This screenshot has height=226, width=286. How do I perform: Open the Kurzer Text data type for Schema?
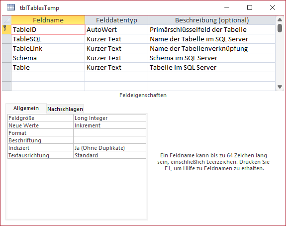pyautogui.click(x=116, y=58)
